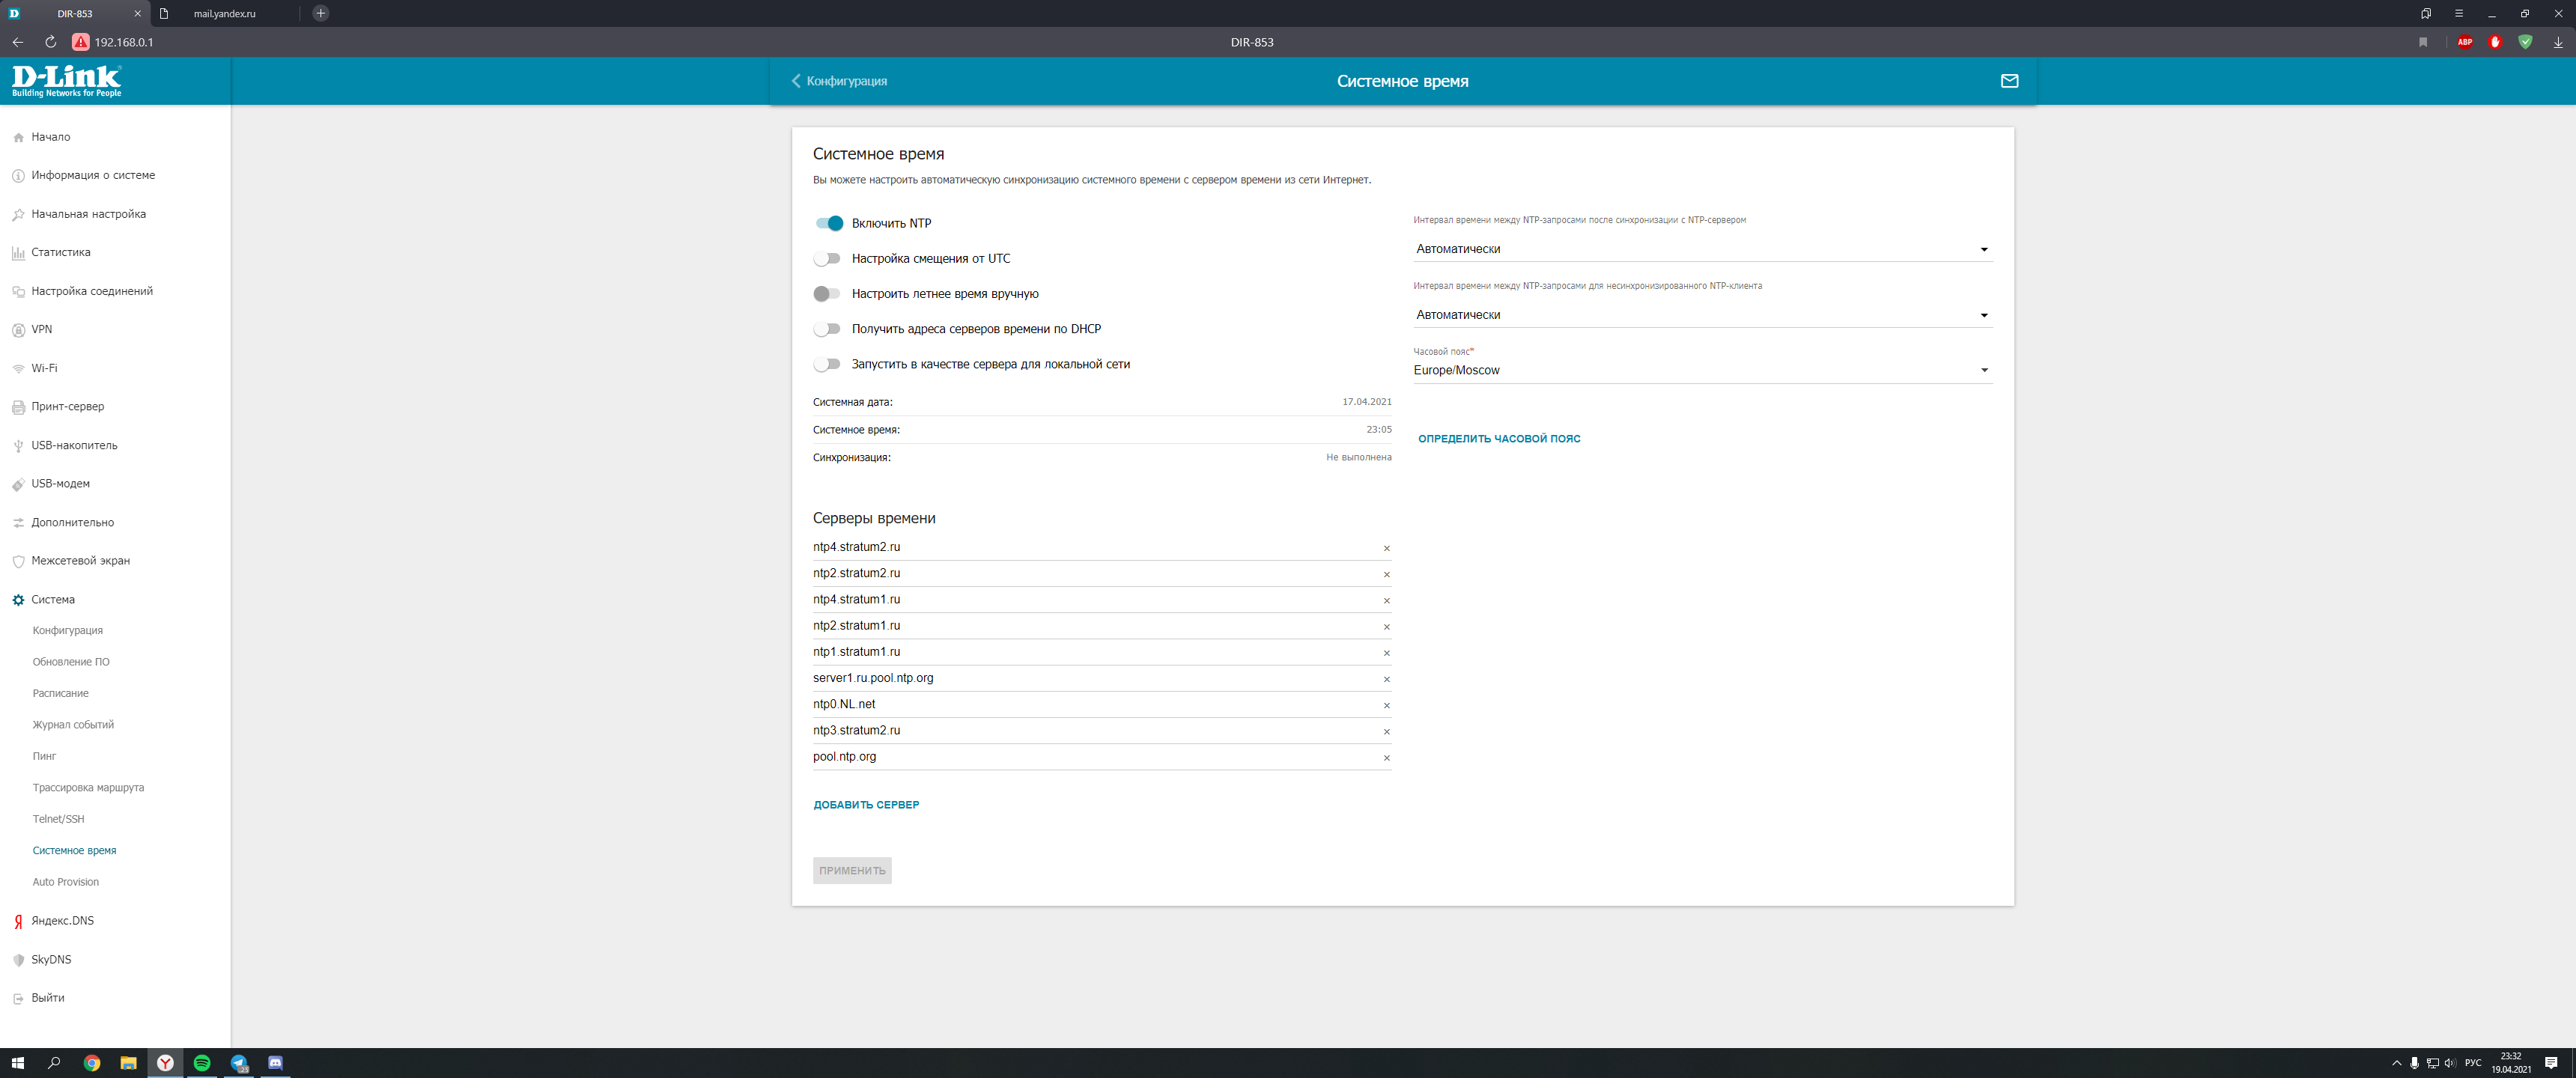Go back with the browser arrow
Viewport: 2576px width, 1078px height.
click(x=18, y=42)
